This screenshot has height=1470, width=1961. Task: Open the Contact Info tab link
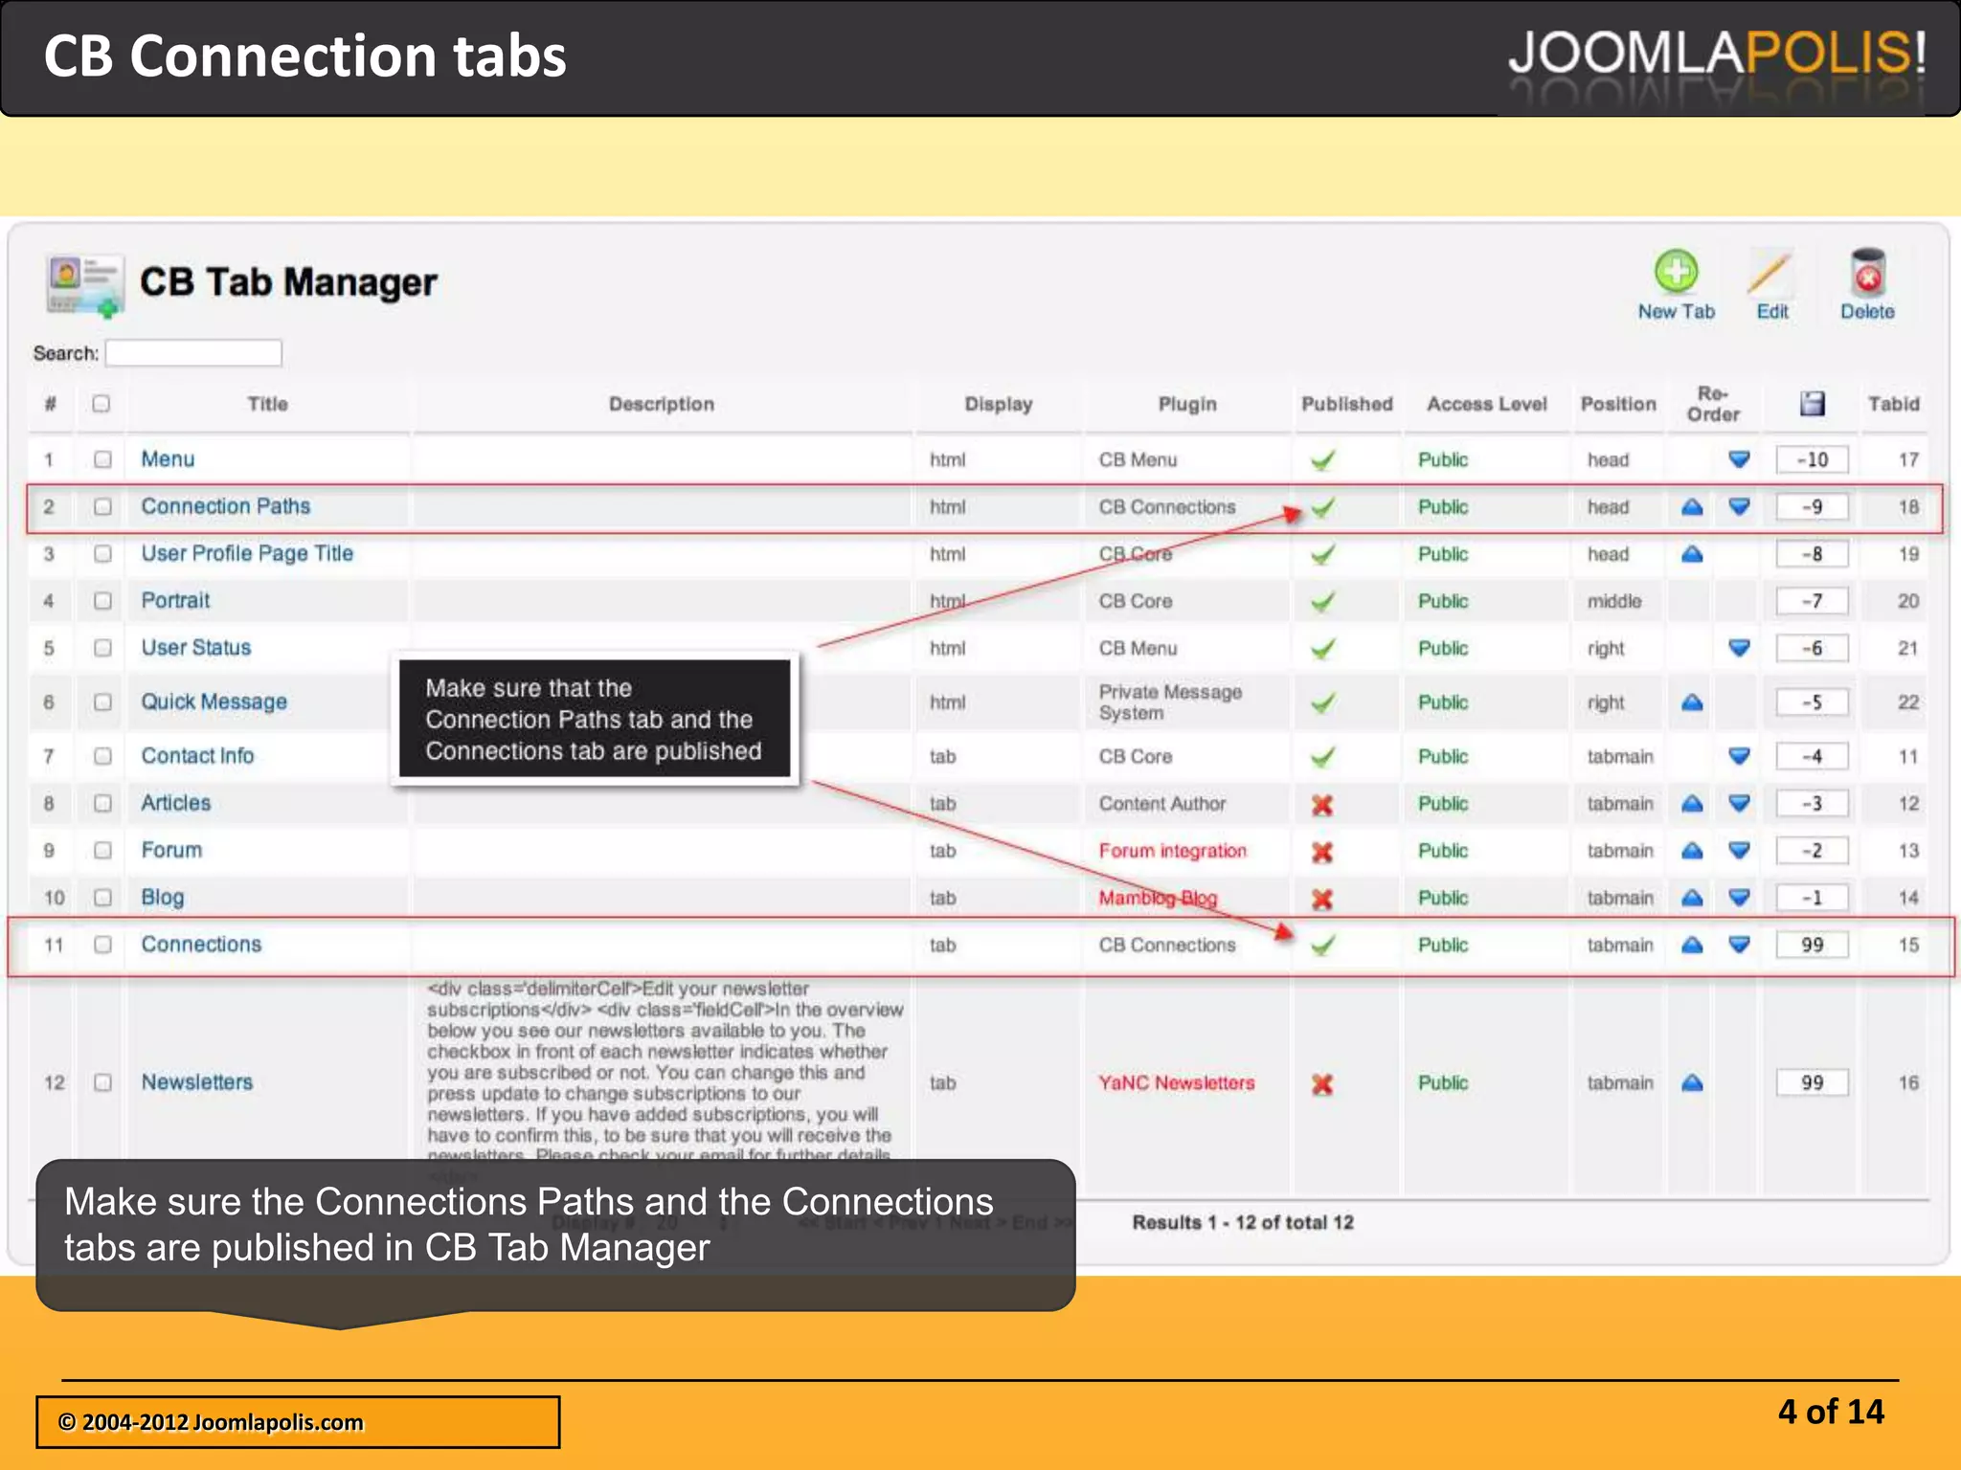197,755
